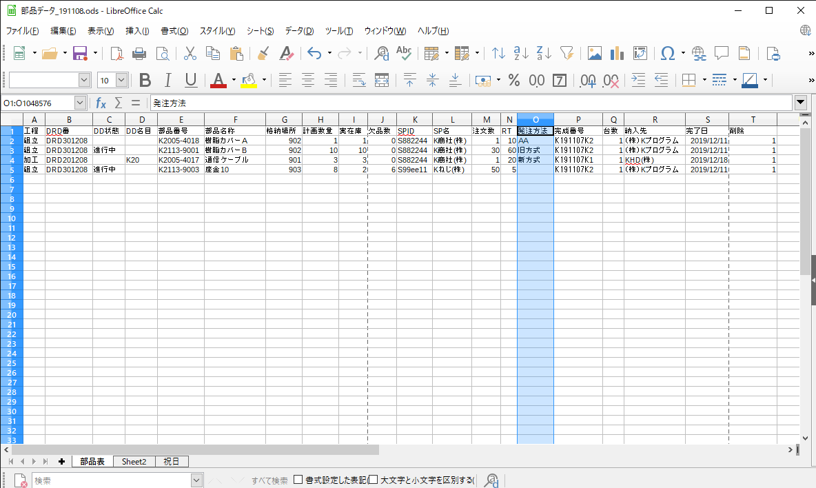Image resolution: width=816 pixels, height=488 pixels.
Task: Apply percent number format
Action: 513,81
